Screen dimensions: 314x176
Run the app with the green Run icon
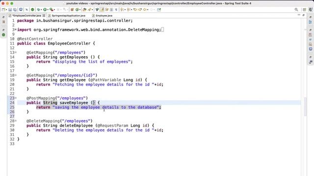click(x=45, y=10)
